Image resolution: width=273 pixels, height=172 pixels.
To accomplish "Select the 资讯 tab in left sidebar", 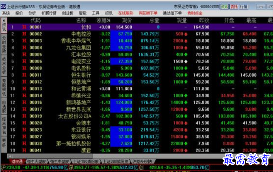I will click(4, 25).
